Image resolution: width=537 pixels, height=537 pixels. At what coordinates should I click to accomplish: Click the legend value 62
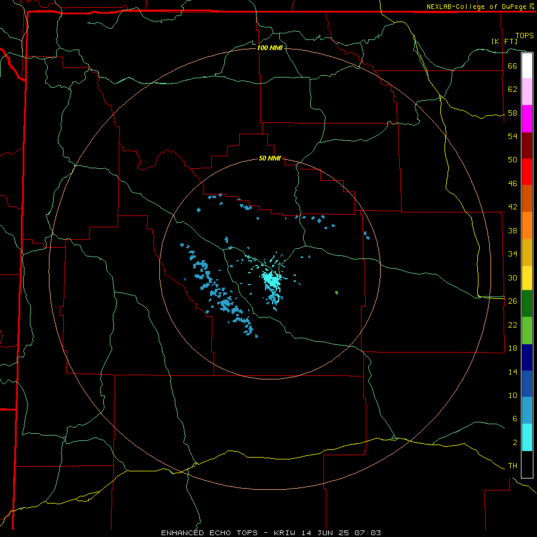tap(513, 89)
